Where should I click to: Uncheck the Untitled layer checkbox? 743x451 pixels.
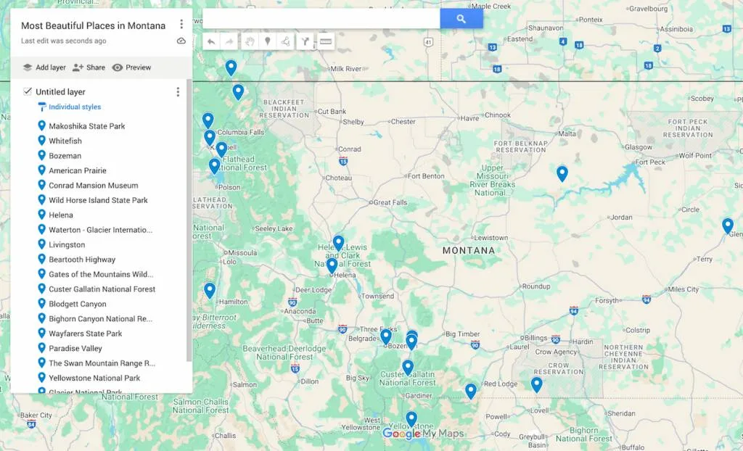pos(28,91)
